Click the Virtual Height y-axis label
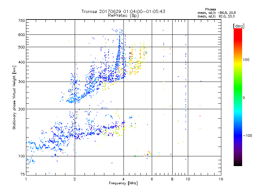This screenshot has height=195, width=260. (x=14, y=97)
